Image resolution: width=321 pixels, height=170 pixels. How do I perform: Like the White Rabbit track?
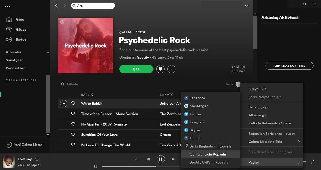tap(73, 103)
